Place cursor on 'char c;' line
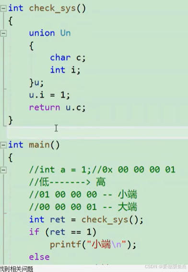The image size is (188, 272). 68,58
